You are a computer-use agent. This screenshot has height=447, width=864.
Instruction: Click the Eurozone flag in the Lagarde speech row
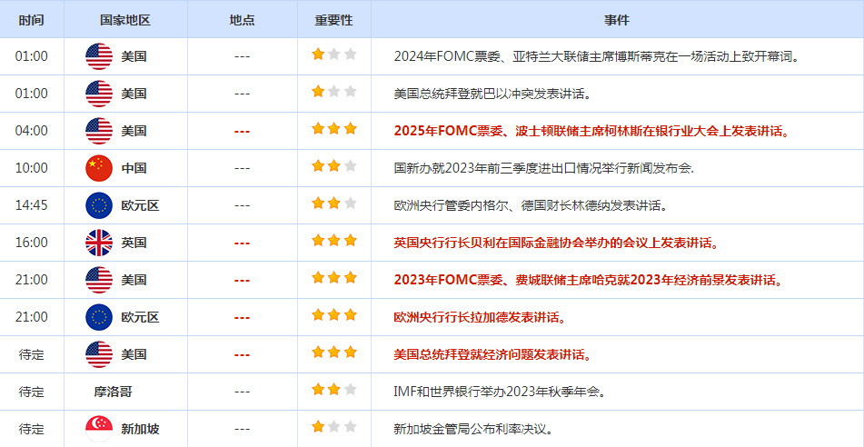[99, 317]
